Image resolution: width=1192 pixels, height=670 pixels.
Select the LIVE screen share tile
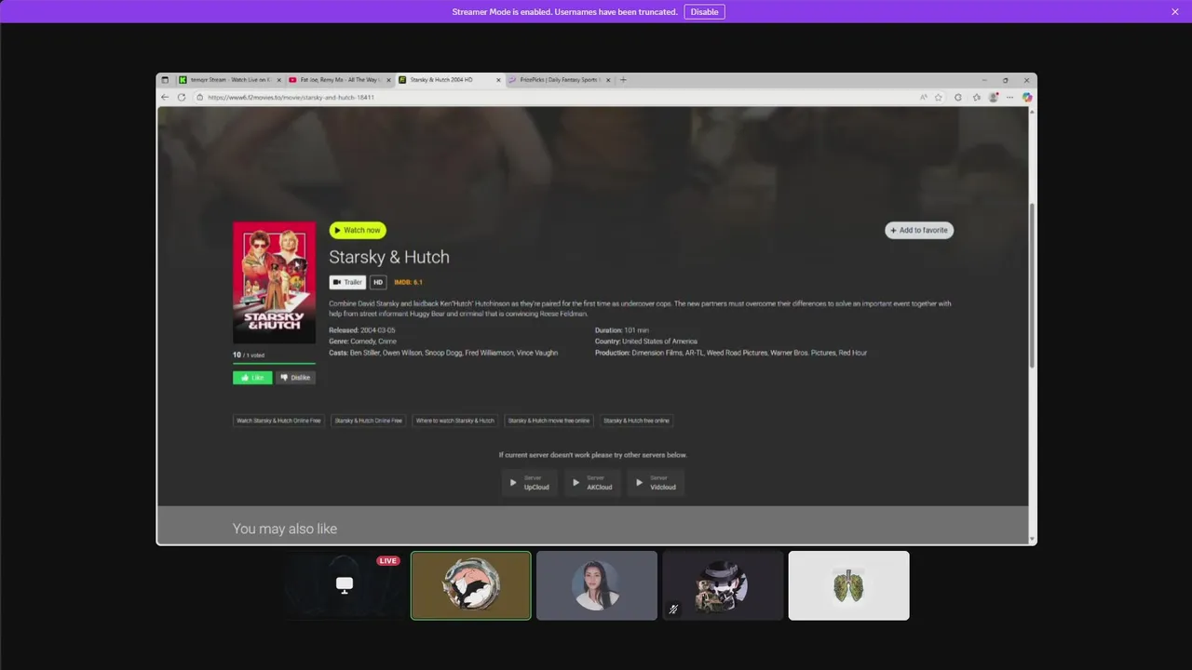[x=345, y=585]
